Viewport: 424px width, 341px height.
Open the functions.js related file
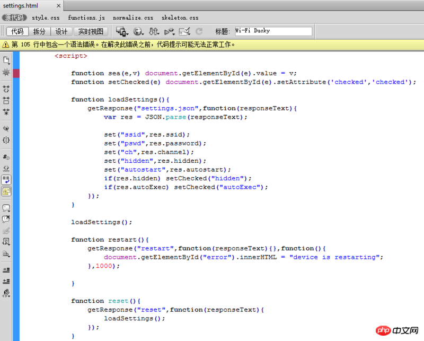(x=86, y=18)
